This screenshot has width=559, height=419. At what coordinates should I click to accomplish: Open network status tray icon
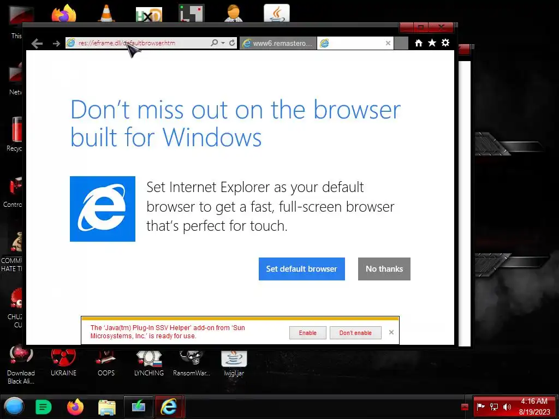(493, 406)
